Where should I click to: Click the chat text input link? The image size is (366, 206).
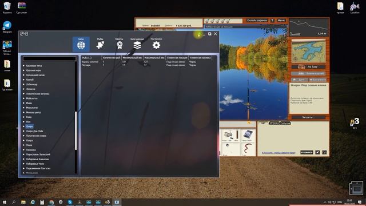tap(279, 153)
